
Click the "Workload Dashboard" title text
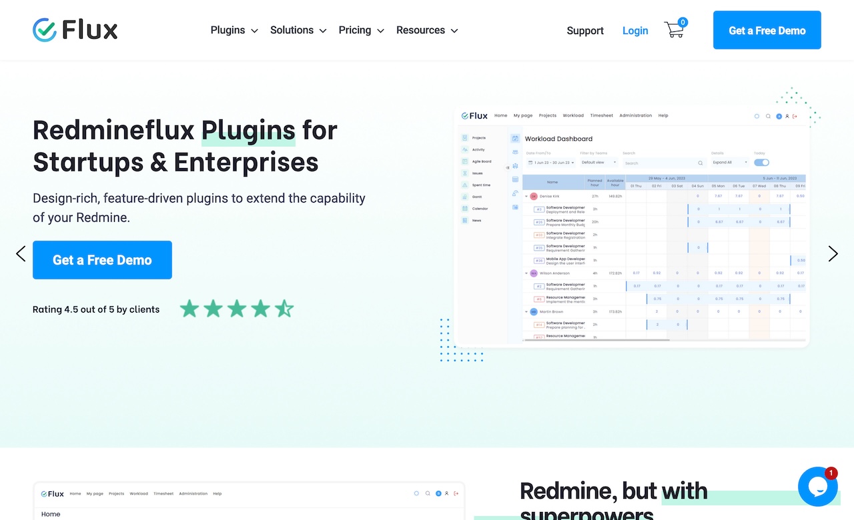tap(558, 139)
